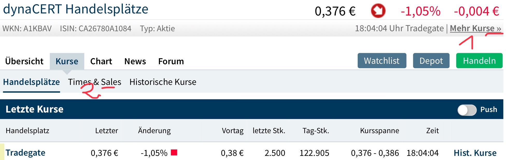Viewport: 507px width, 160px height.
Task: Click the red downward trend arrow icon
Action: [x=378, y=11]
